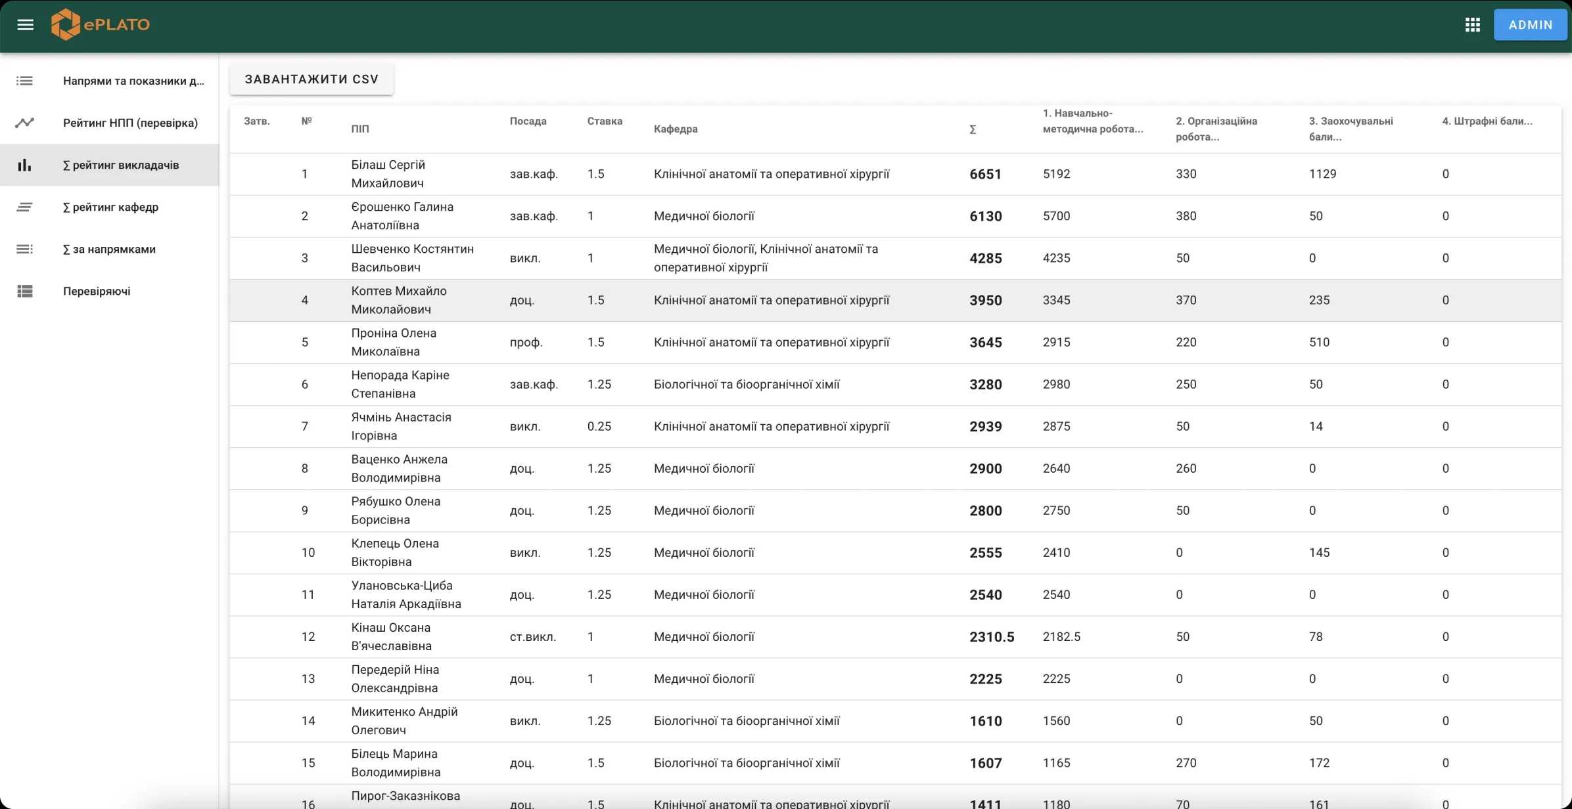Click the grid/menu icon in top-left

23,24
